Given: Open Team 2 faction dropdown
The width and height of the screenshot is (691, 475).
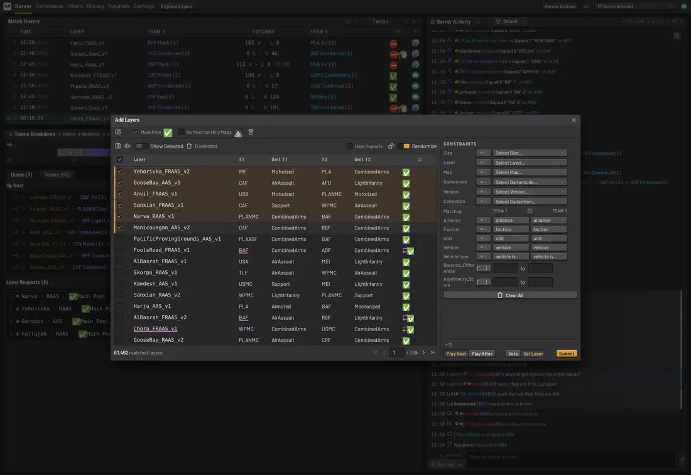Looking at the screenshot, I should coord(548,229).
